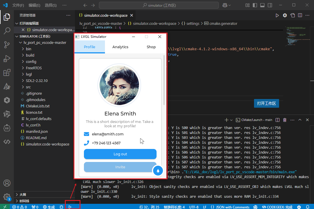Open the 文件(F) menu
314x209 pixels.
(18, 5)
